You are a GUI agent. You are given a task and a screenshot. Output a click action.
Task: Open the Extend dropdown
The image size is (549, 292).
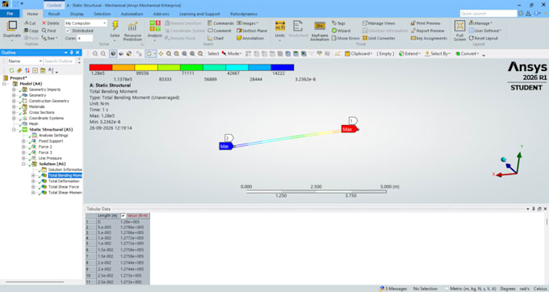pos(409,54)
